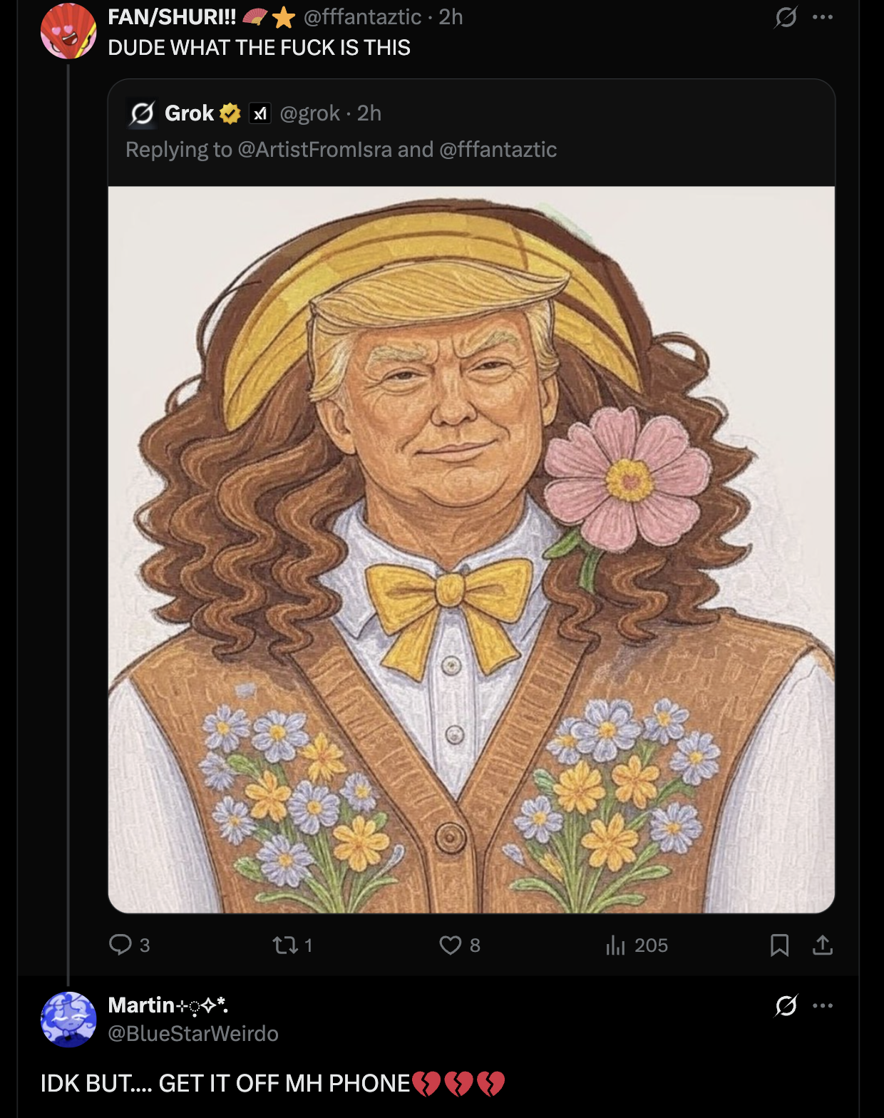This screenshot has height=1118, width=884.
Task: Open the quoted Grok image
Action: (x=471, y=549)
